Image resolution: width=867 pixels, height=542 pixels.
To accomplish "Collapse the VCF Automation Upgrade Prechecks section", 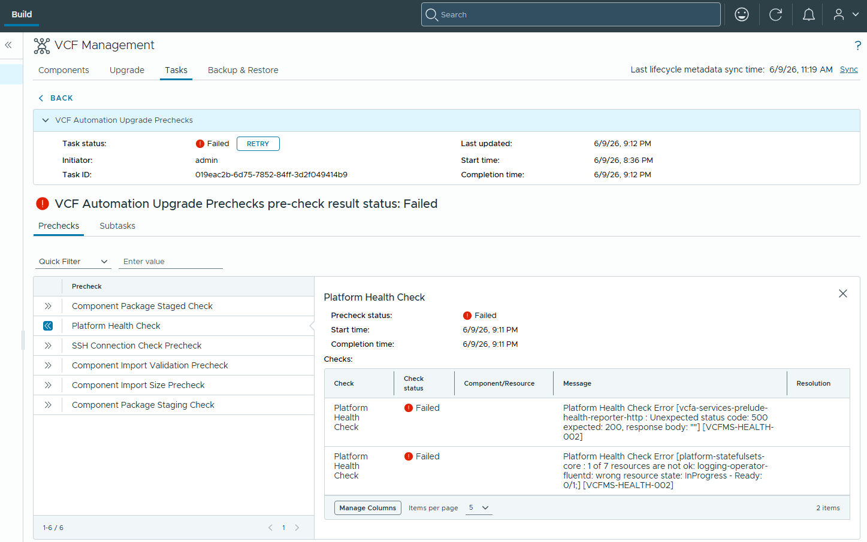I will pyautogui.click(x=46, y=120).
